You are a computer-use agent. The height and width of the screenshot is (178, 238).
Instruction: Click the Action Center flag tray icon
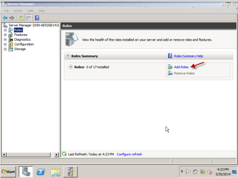(x=188, y=172)
